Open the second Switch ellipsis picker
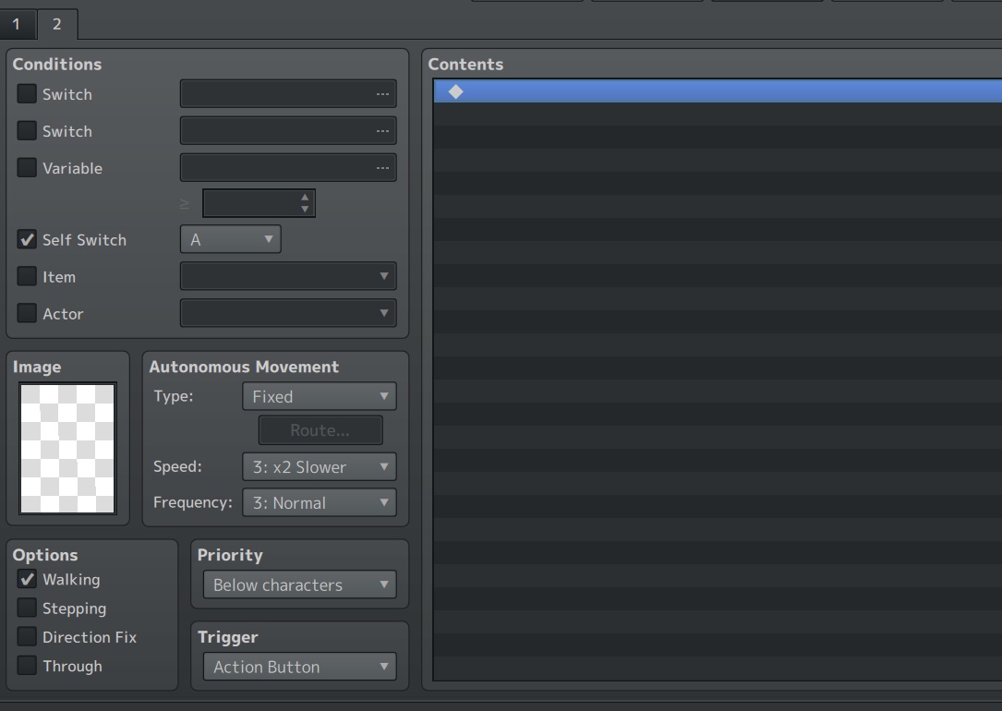This screenshot has width=1002, height=711. [383, 130]
